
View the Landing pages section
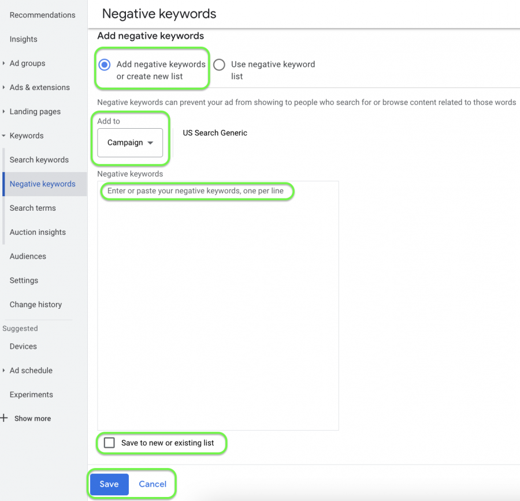coord(36,111)
